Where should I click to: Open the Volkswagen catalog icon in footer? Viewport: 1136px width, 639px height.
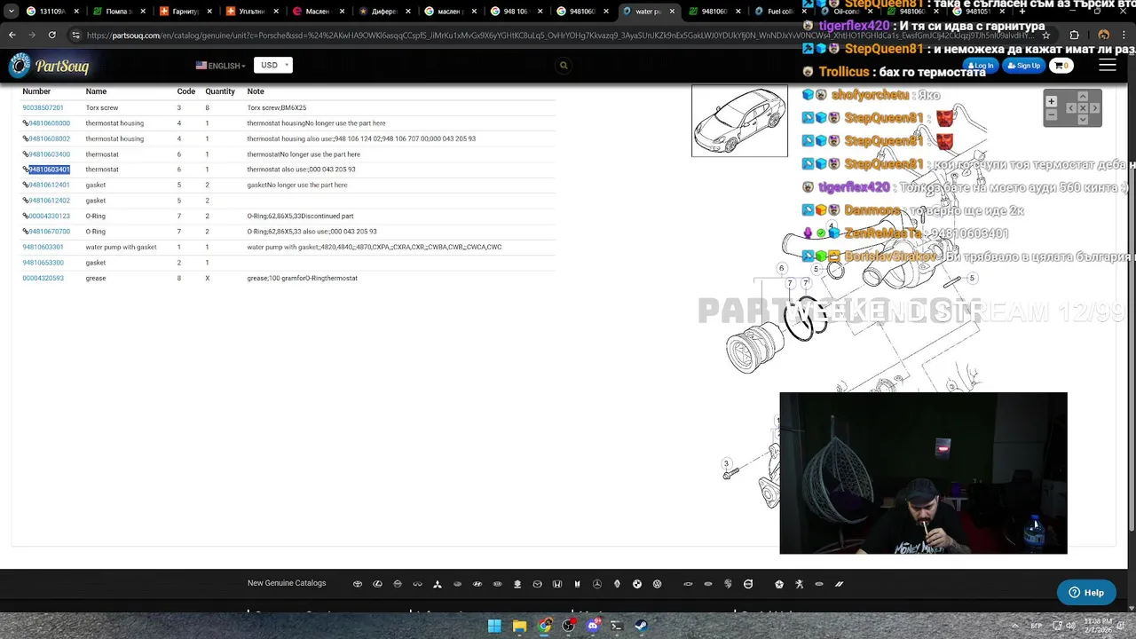pyautogui.click(x=658, y=584)
